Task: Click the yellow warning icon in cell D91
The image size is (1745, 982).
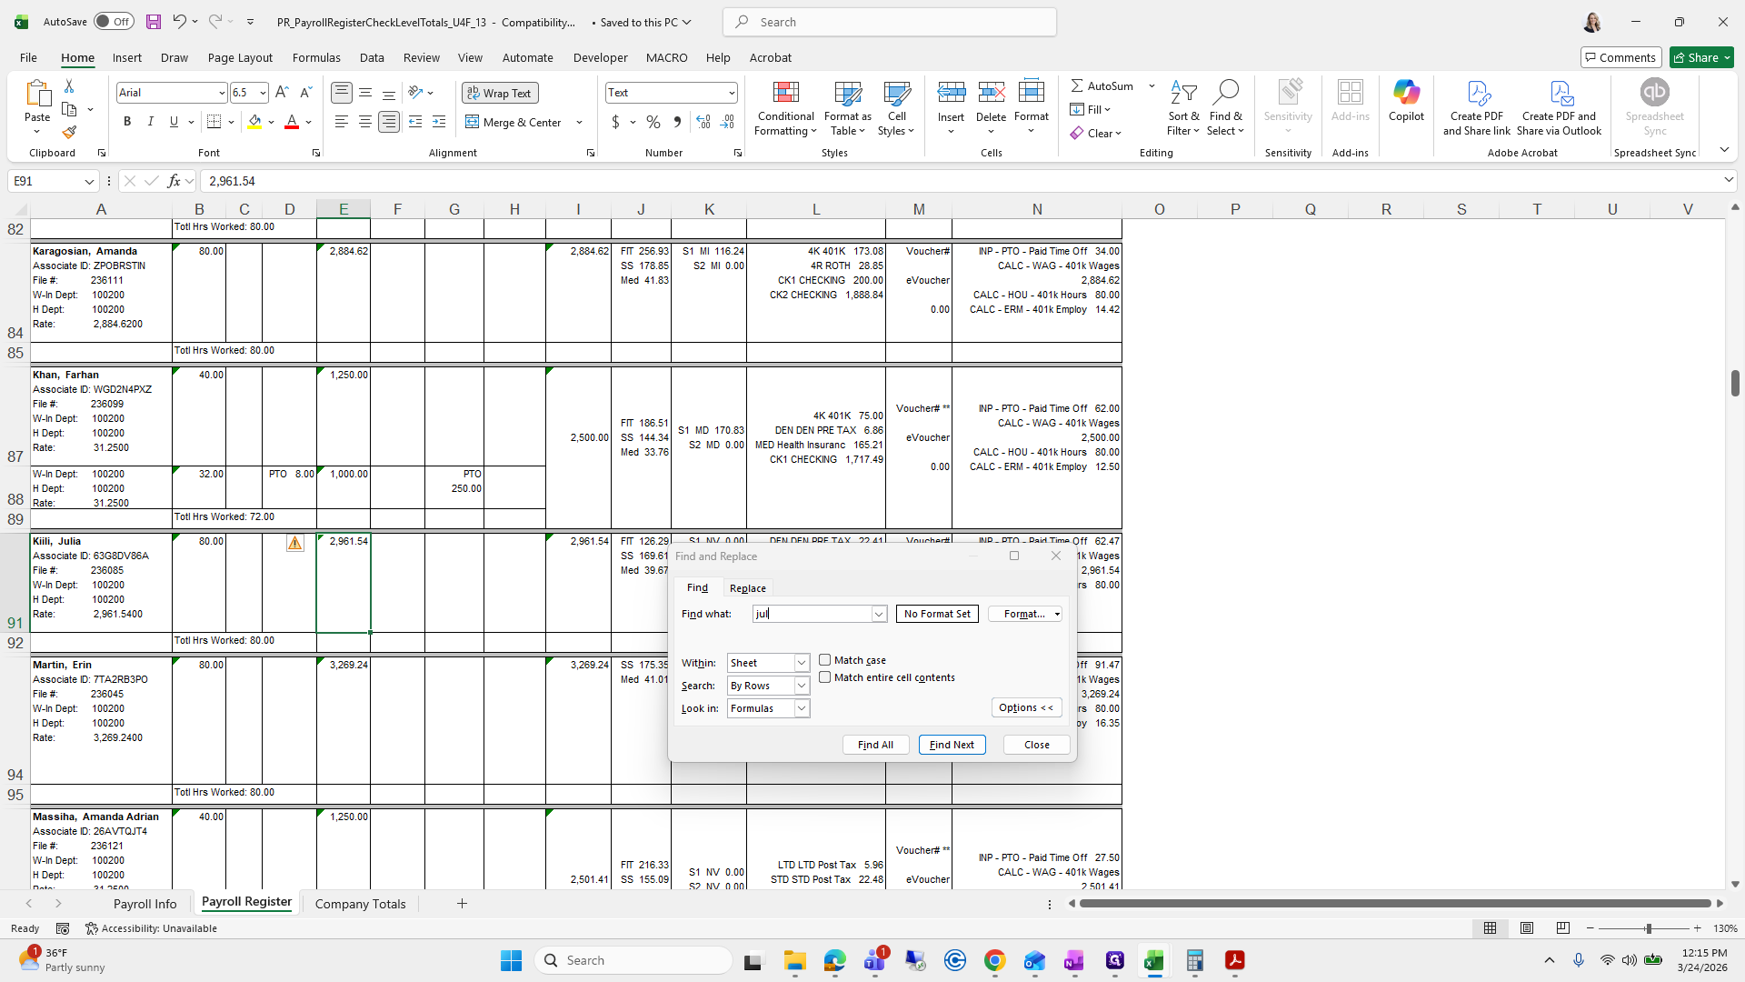Action: [295, 543]
